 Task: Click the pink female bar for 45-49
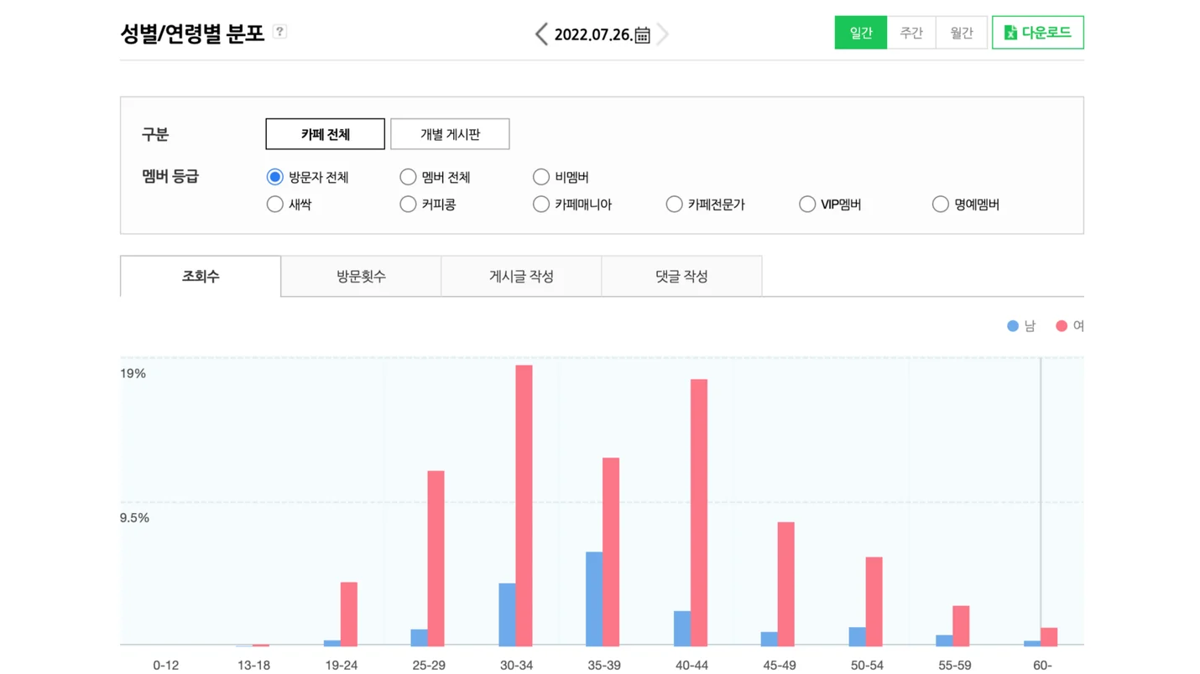786,584
